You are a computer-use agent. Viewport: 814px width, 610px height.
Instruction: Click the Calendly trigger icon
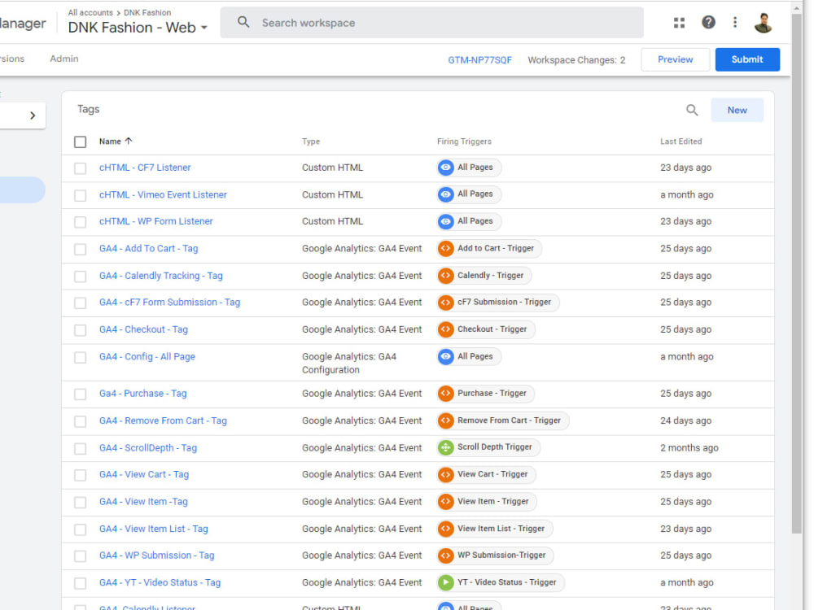(x=445, y=276)
